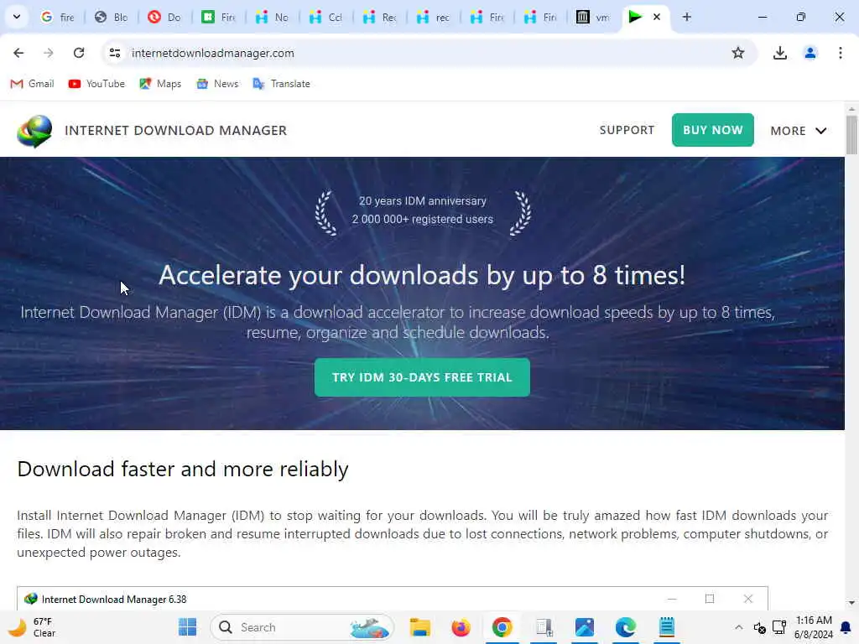Switch to the Google 'fire' tab

point(59,17)
